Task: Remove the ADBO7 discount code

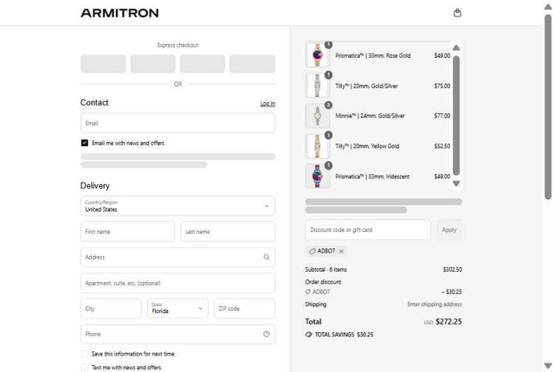Action: 341,251
